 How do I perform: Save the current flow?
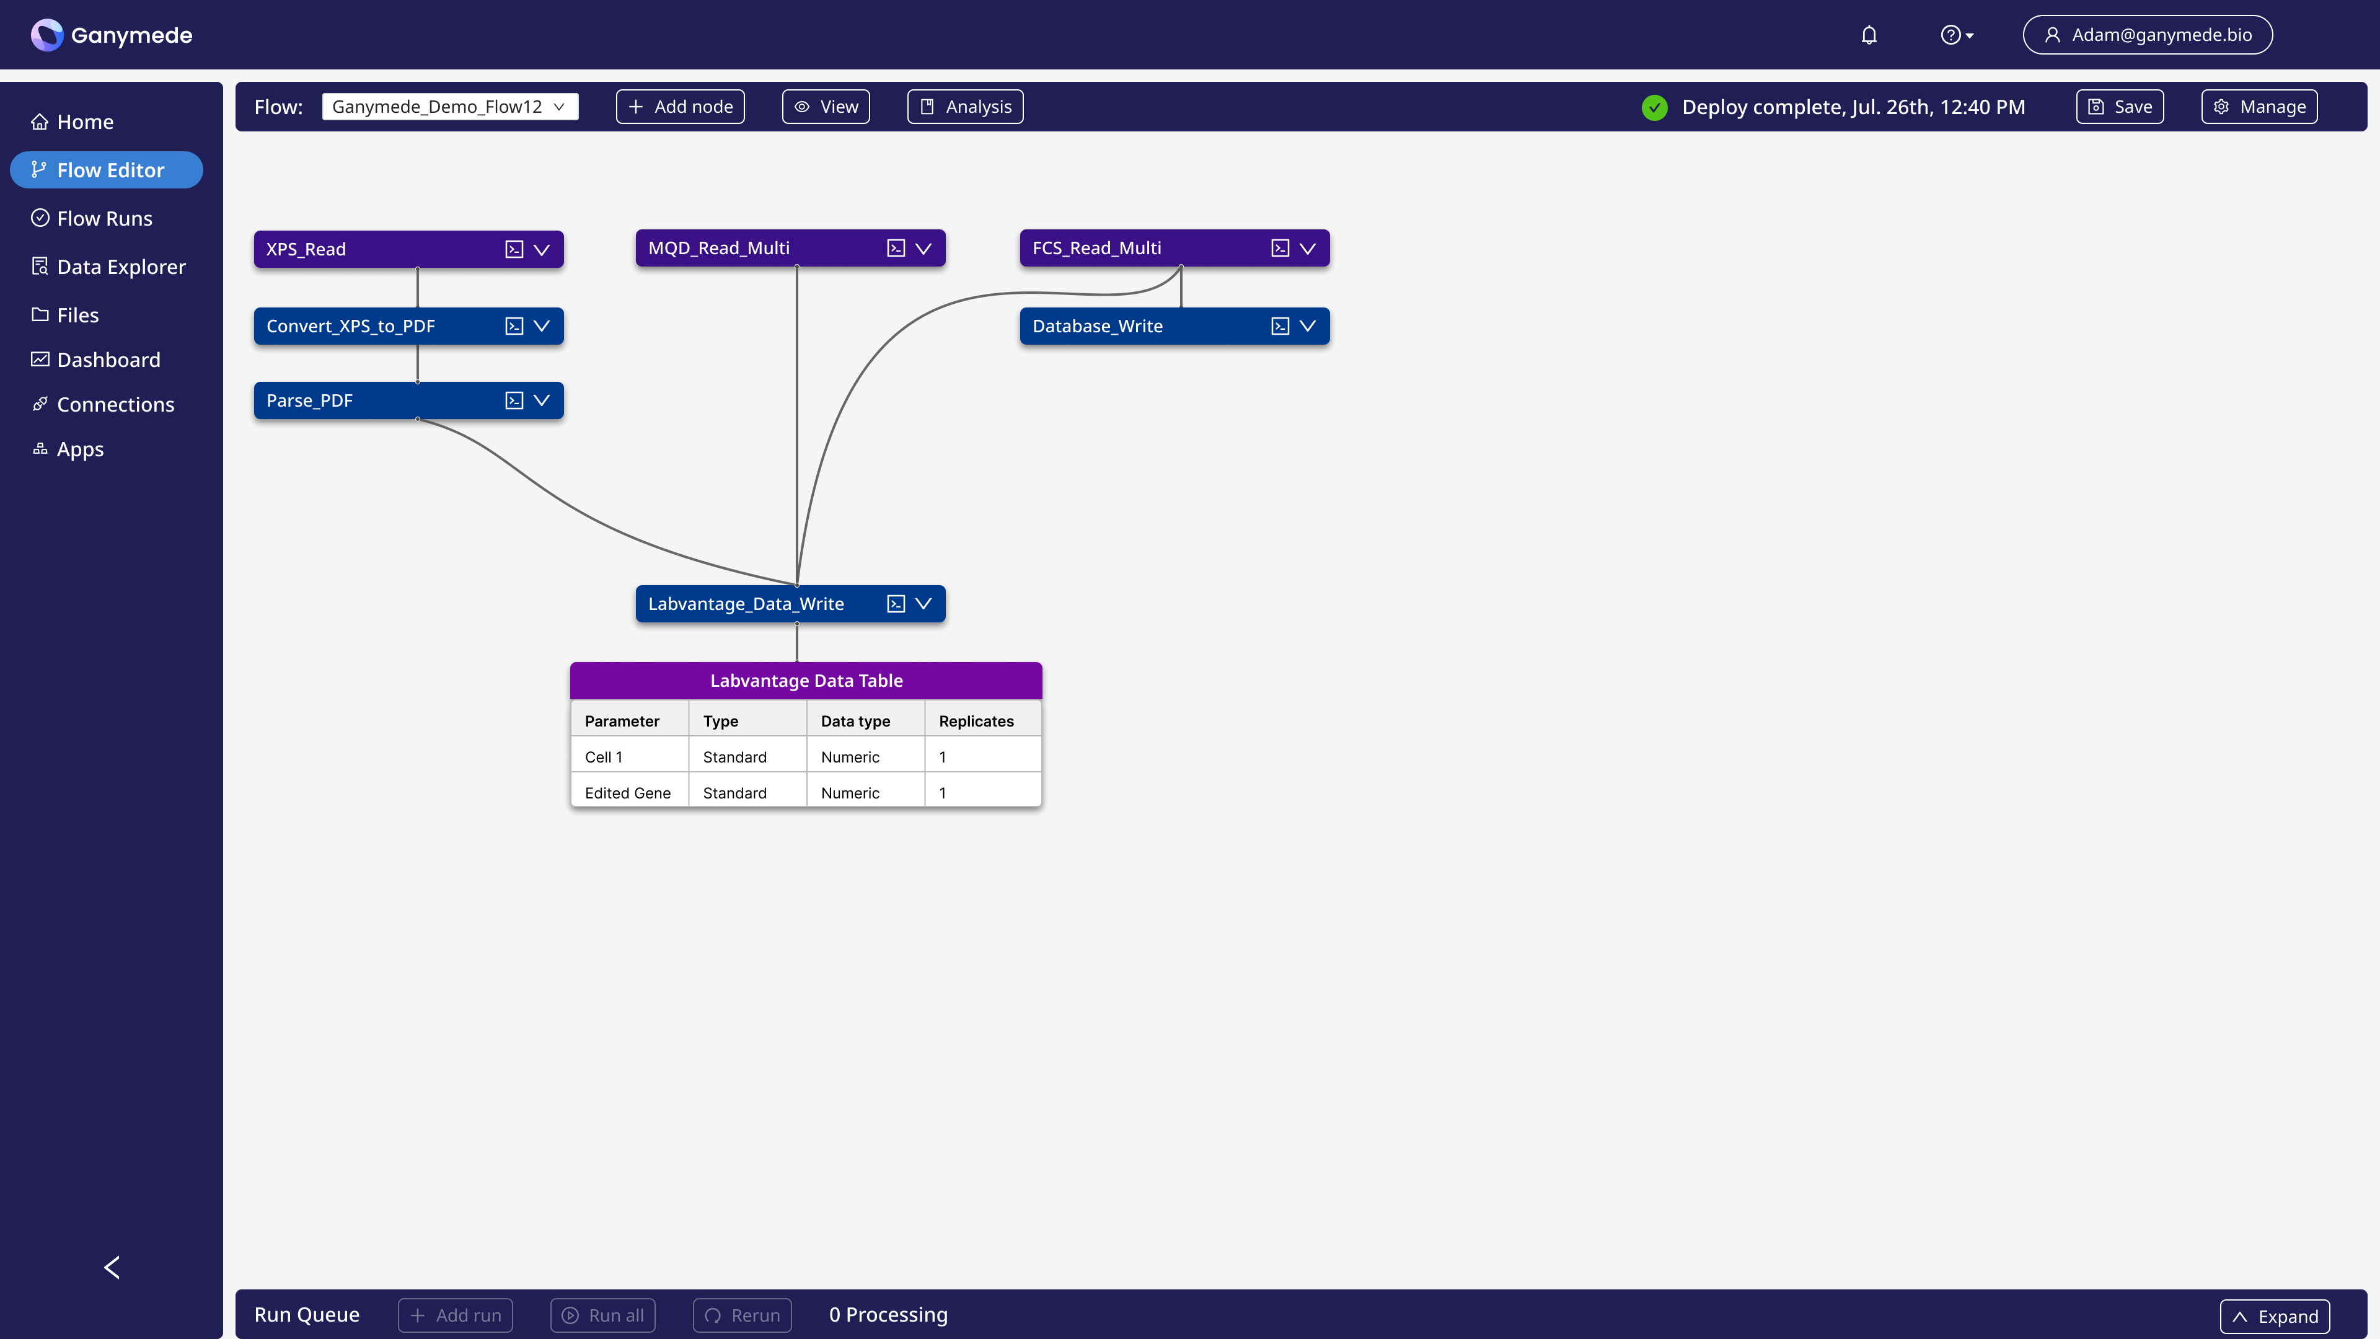[2120, 107]
